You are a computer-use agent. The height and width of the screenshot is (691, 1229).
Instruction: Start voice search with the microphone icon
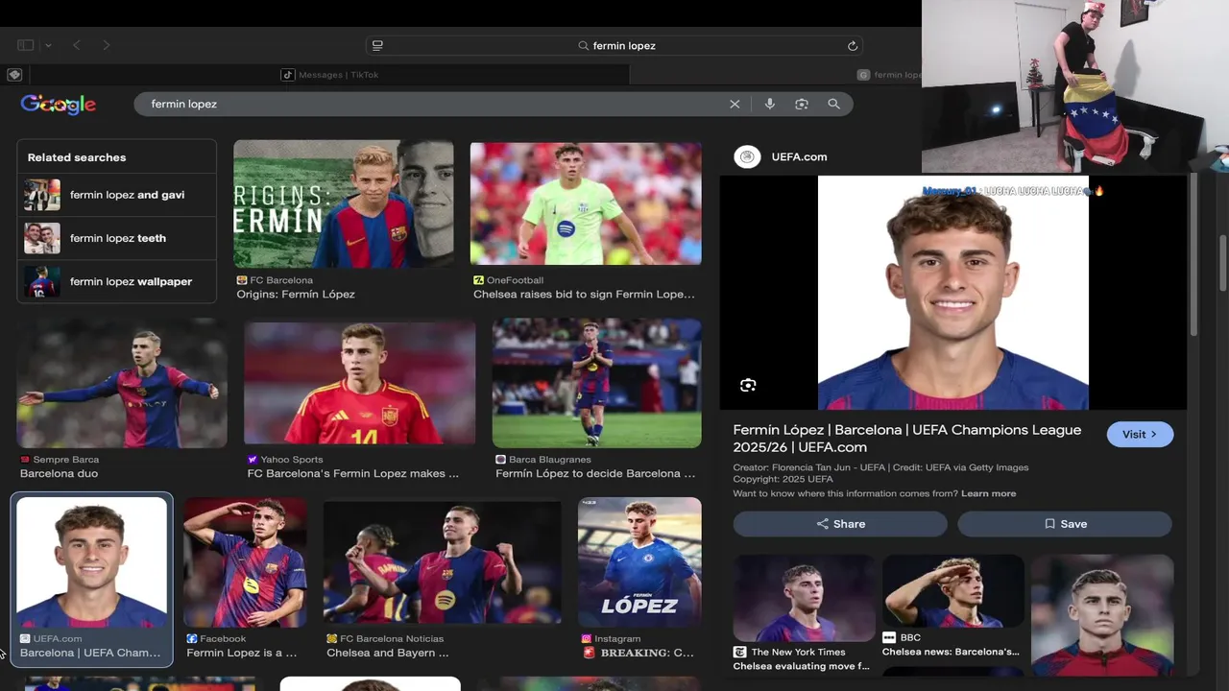(770, 104)
